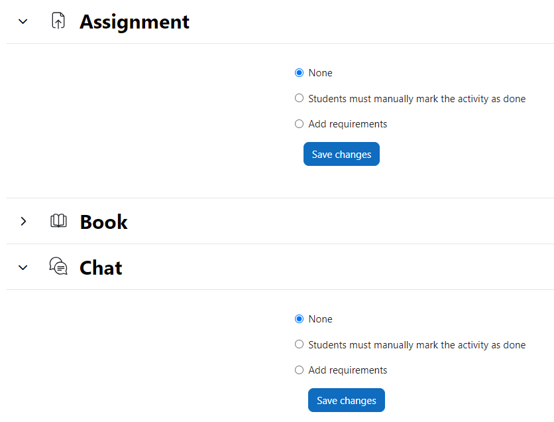554x422 pixels.
Task: Choose manual completion radio under Assignment
Action: tap(300, 98)
